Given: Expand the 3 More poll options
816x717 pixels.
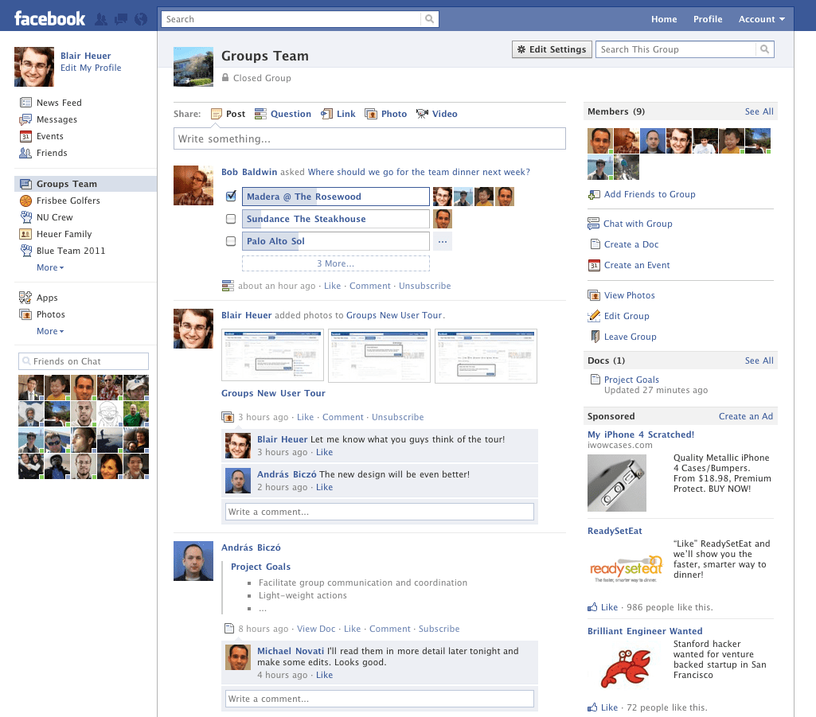Looking at the screenshot, I should coord(335,263).
